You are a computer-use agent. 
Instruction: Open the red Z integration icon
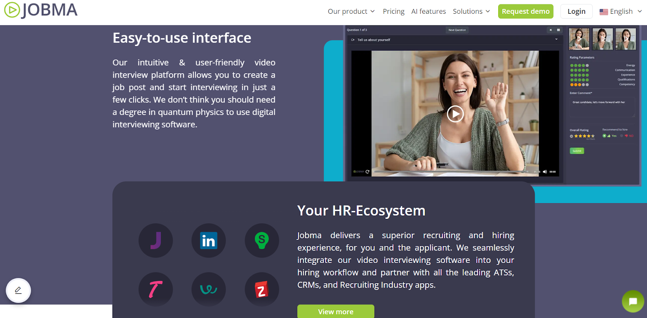coord(262,289)
